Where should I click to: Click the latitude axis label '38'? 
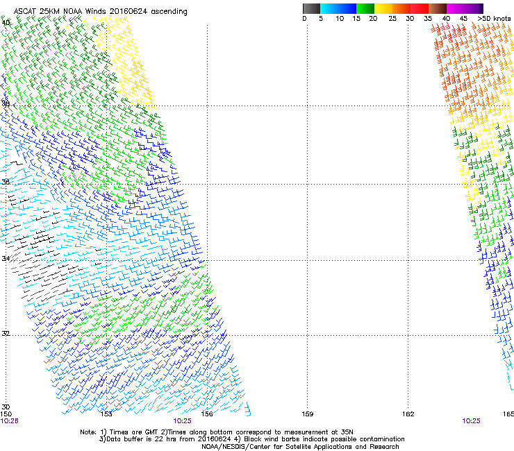coord(6,104)
